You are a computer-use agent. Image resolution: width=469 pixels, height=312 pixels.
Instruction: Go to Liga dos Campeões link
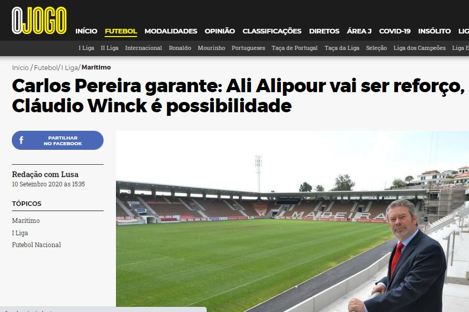420,48
